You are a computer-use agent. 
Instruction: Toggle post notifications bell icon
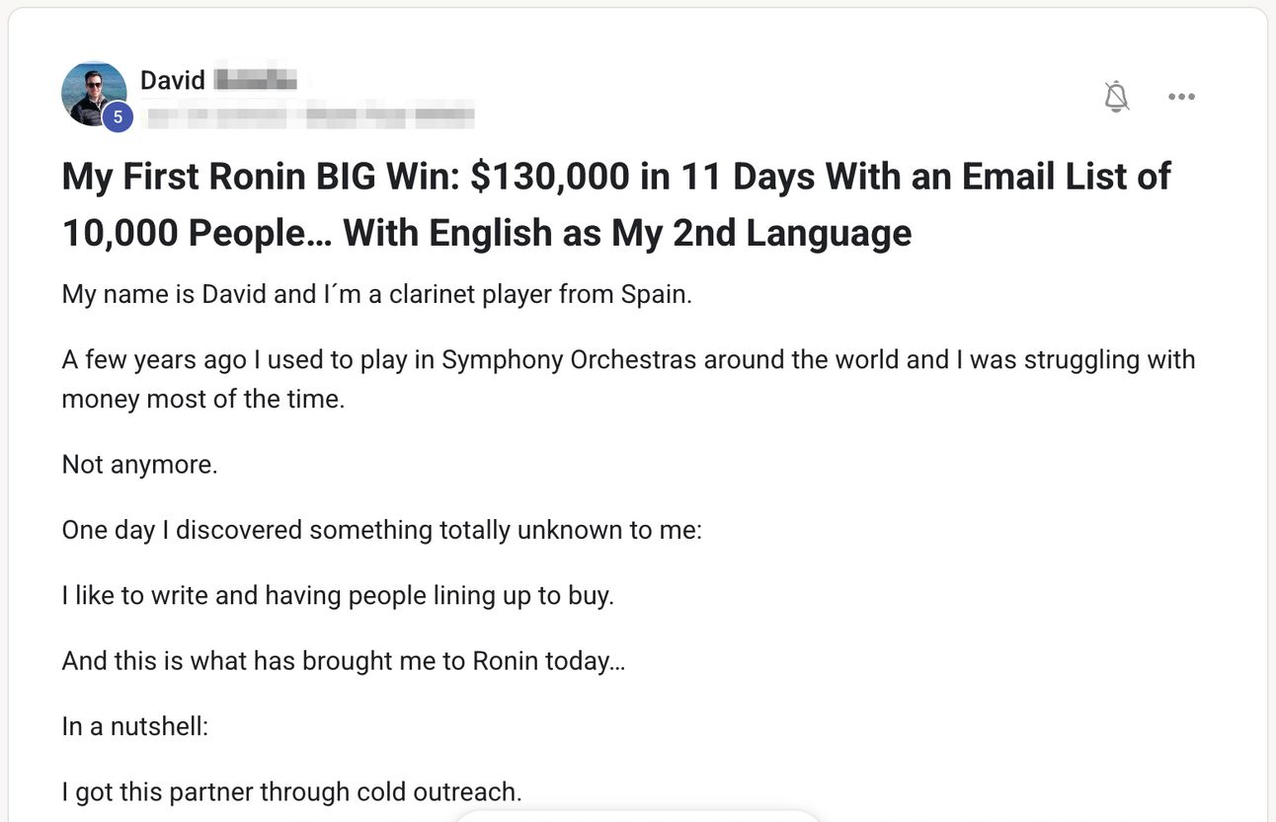tap(1117, 97)
